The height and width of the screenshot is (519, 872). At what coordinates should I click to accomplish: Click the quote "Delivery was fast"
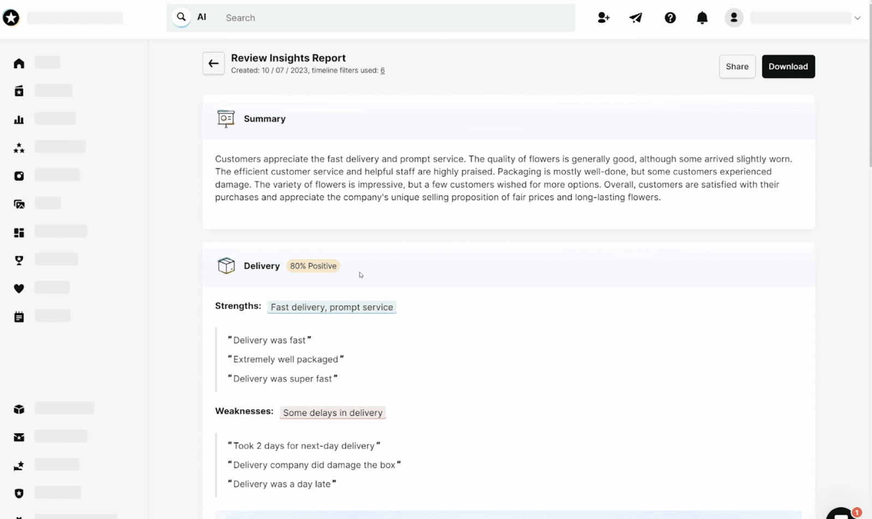tap(270, 340)
